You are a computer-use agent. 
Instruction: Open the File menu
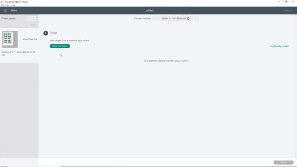[2, 5]
